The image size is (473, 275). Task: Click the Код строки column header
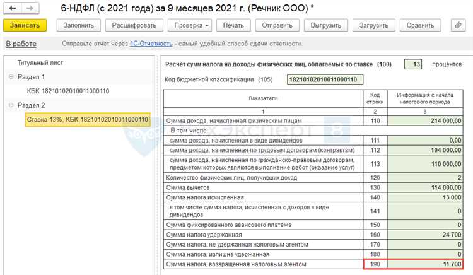[375, 98]
